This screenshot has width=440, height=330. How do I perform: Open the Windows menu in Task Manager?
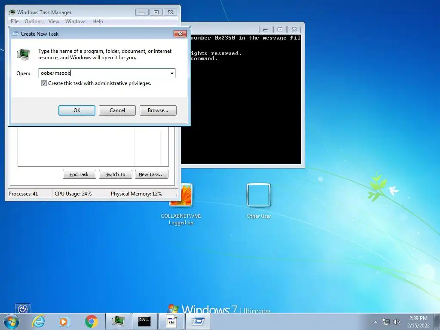point(76,21)
